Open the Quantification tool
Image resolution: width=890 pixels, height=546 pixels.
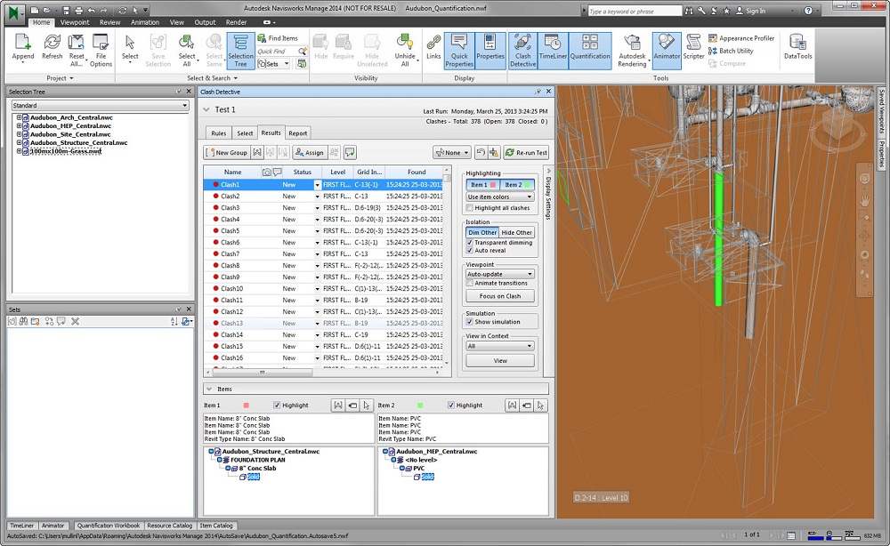[x=590, y=51]
